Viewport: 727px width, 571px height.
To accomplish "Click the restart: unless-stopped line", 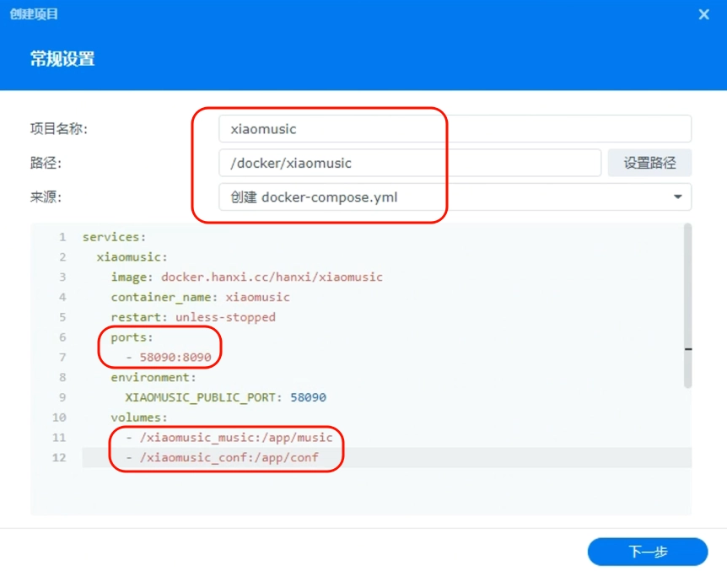I will click(x=193, y=317).
